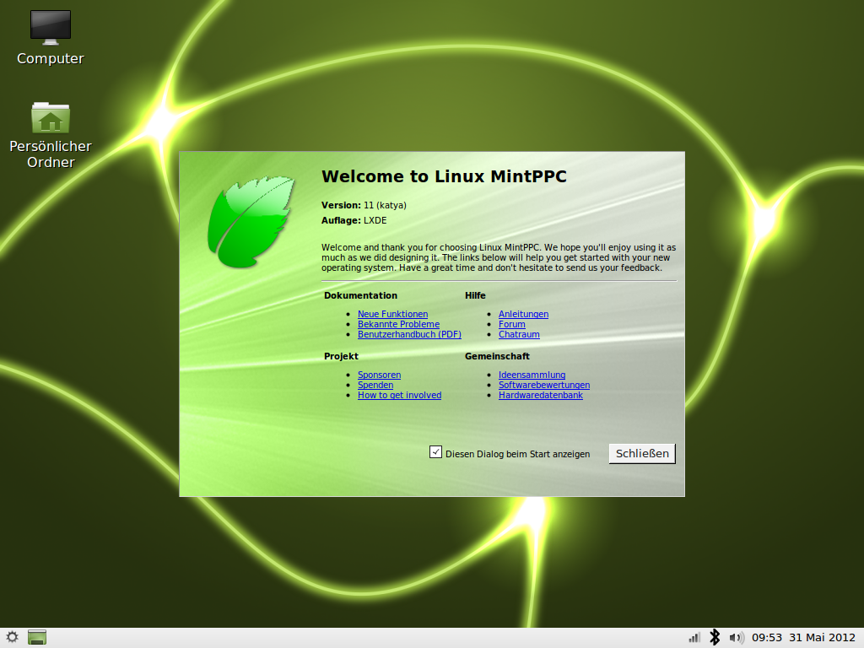This screenshot has height=648, width=864.
Task: Open the Softwarebewertungen link
Action: click(544, 385)
